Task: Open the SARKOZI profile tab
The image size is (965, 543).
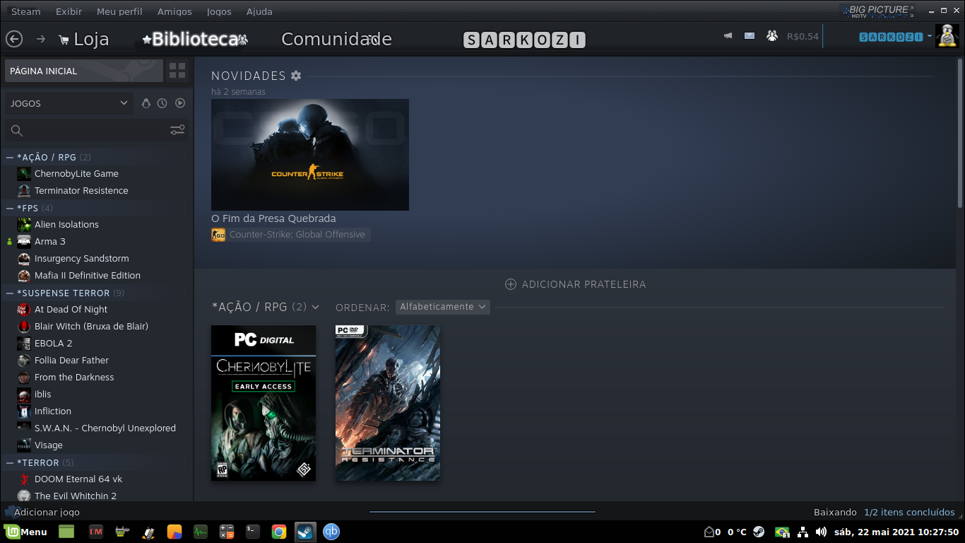Action: (524, 40)
